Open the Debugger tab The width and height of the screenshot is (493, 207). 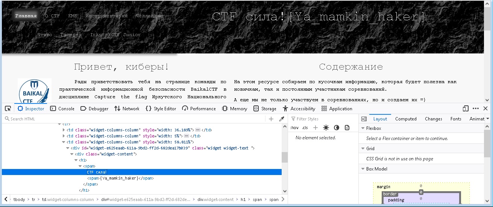(x=94, y=108)
